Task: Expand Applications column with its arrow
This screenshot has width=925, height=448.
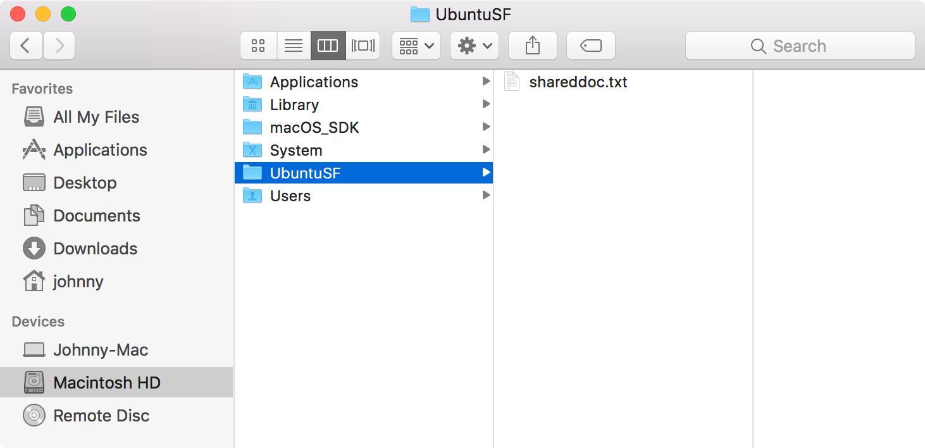Action: (x=486, y=81)
